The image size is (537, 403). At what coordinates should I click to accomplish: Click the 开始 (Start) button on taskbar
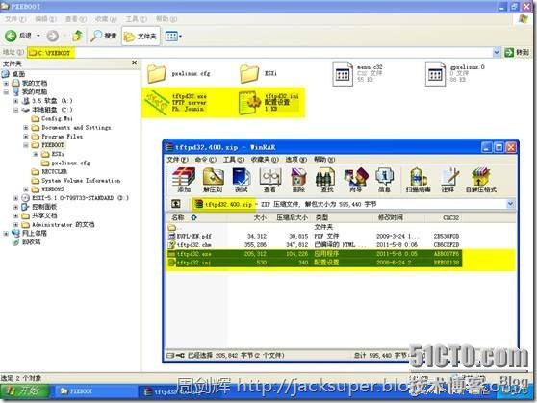[25, 391]
